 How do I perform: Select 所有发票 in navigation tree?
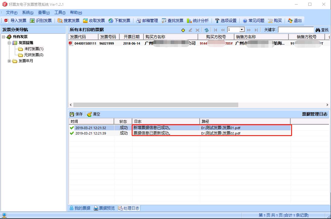coord(20,37)
